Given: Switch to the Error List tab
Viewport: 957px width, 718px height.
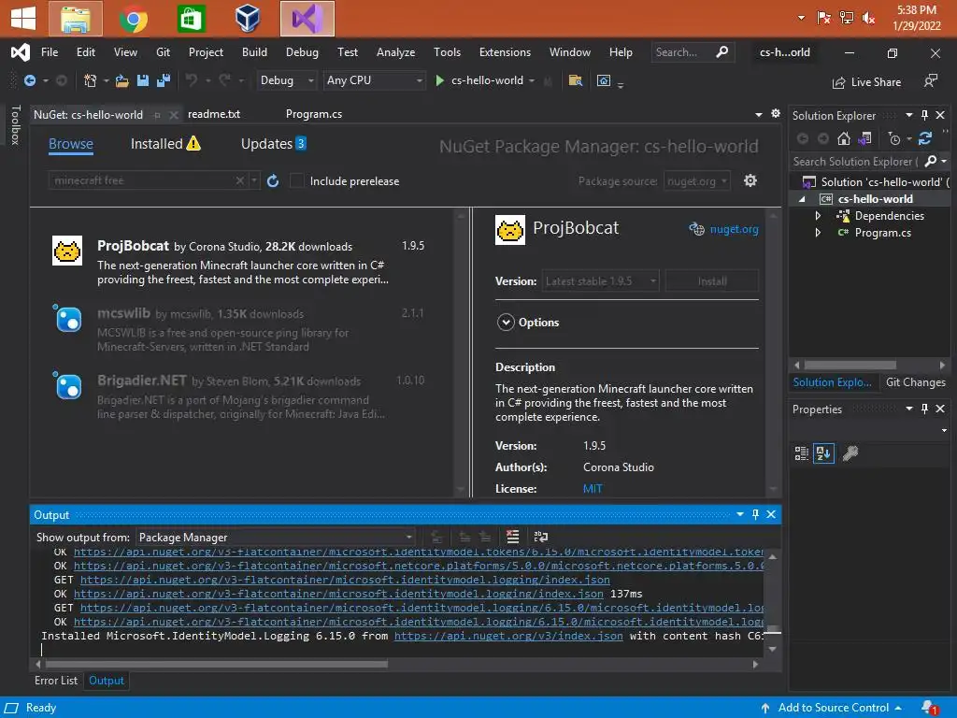Looking at the screenshot, I should (56, 681).
